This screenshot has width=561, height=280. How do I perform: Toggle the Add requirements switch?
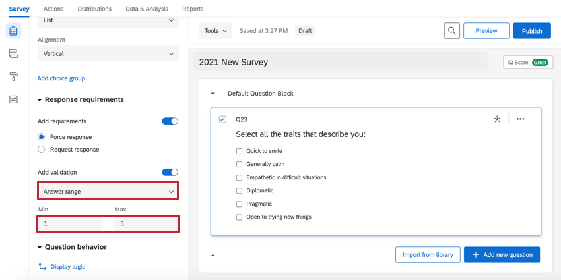[170, 121]
